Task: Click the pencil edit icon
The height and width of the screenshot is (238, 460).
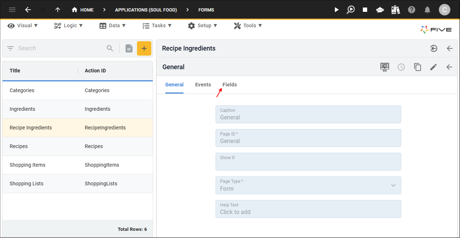Action: (433, 67)
